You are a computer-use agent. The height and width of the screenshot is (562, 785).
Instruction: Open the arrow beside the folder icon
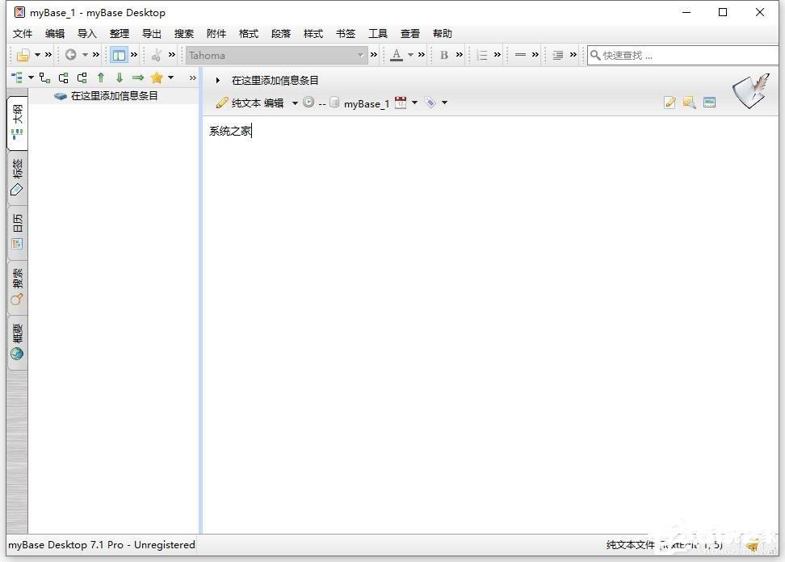pos(37,55)
